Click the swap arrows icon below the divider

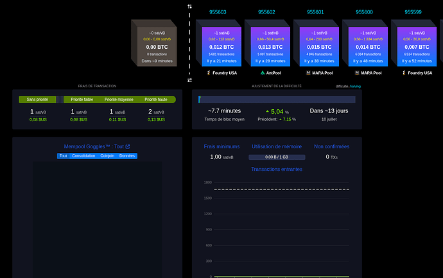[x=189, y=80]
